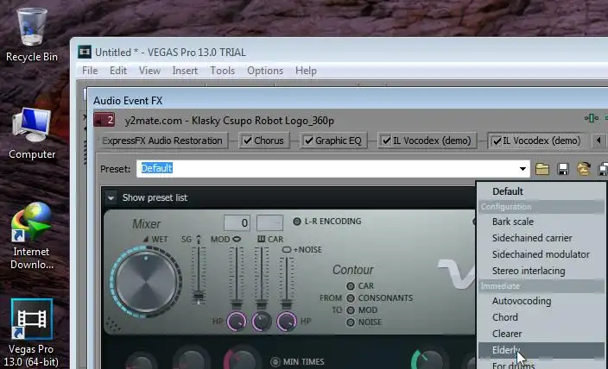Toggle the last IL Vocodex (demo) checkbox
Screen dimensions: 608x369
pos(497,141)
